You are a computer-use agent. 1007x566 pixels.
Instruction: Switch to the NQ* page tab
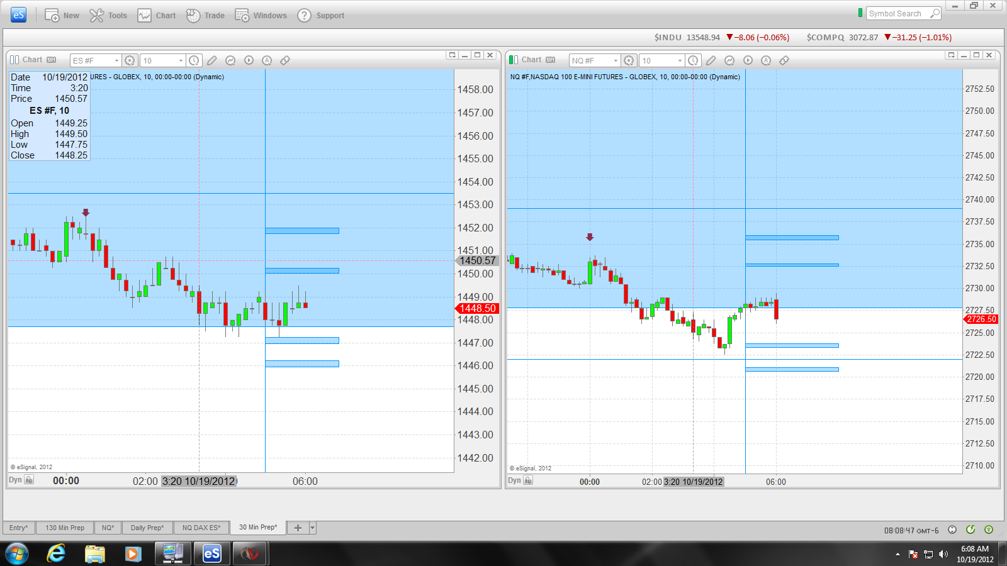pos(108,528)
